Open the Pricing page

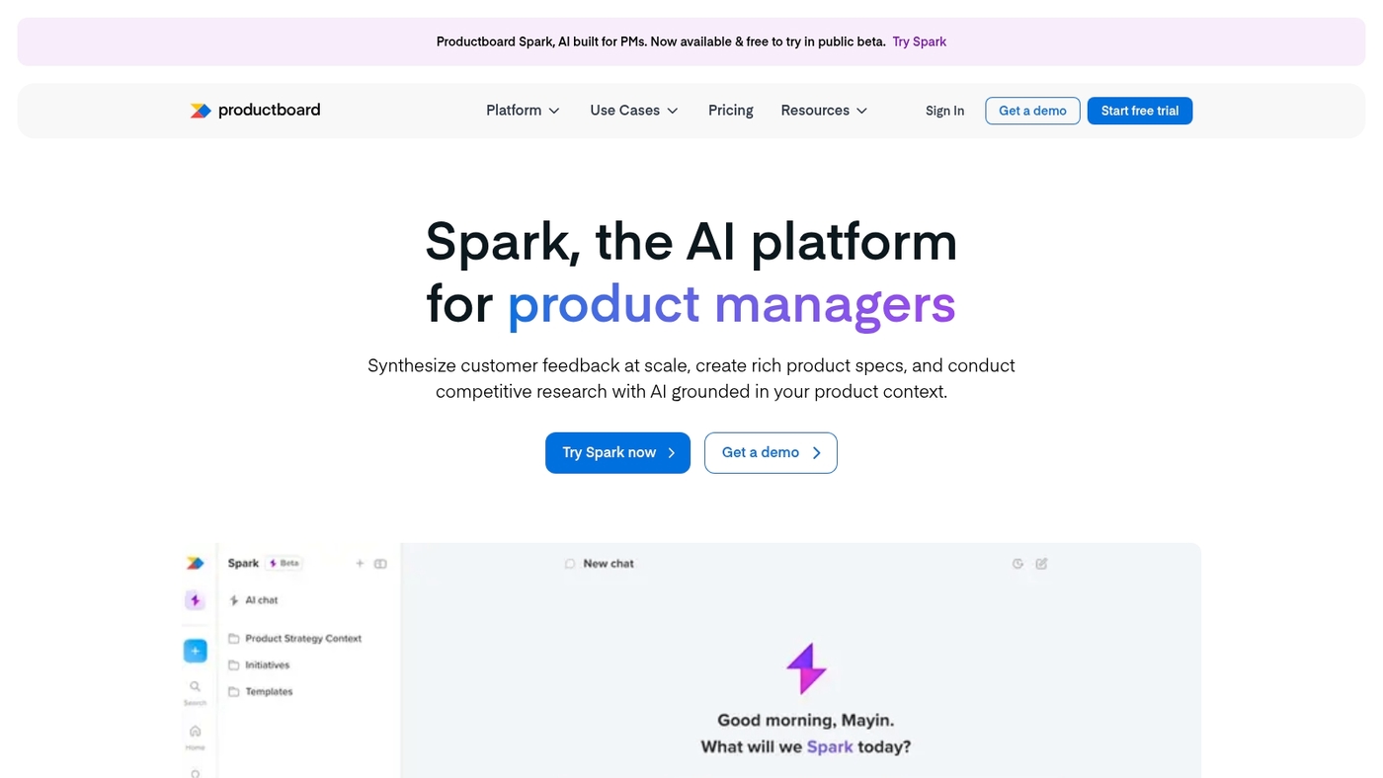click(730, 110)
